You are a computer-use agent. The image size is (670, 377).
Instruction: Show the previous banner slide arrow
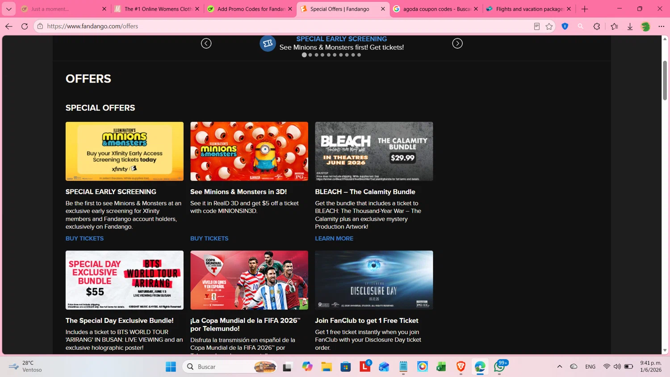(206, 43)
